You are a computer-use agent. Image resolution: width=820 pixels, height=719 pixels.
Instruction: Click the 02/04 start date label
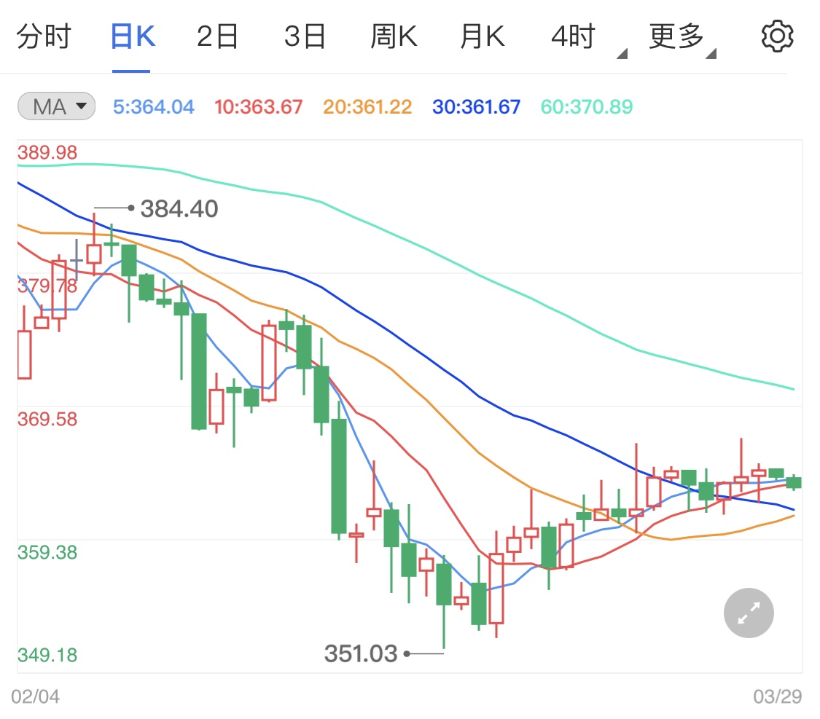tap(35, 696)
